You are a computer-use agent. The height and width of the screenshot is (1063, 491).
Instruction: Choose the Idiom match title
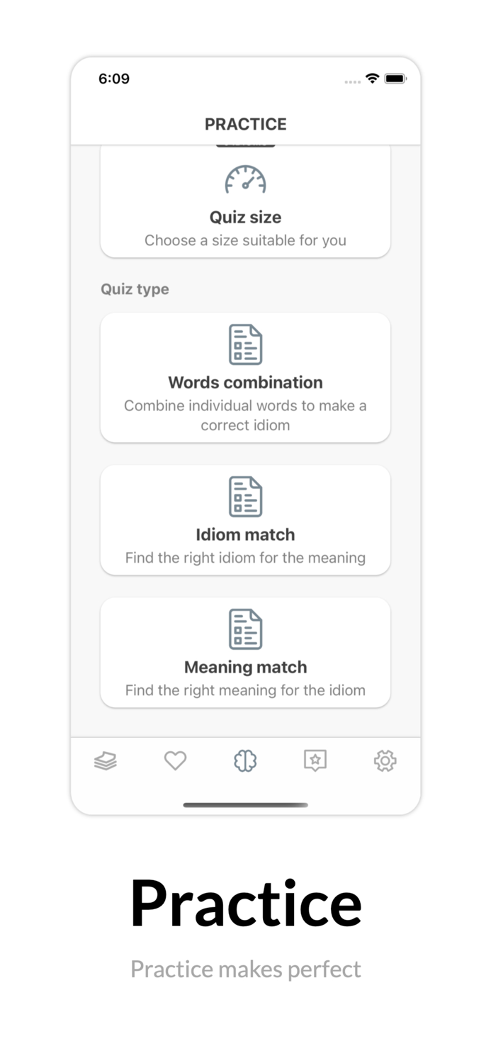point(245,534)
